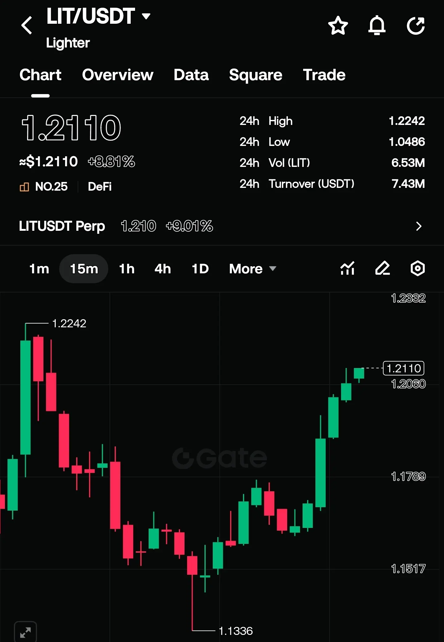This screenshot has width=444, height=642.
Task: Open chart settings hexagon icon
Action: tap(417, 268)
